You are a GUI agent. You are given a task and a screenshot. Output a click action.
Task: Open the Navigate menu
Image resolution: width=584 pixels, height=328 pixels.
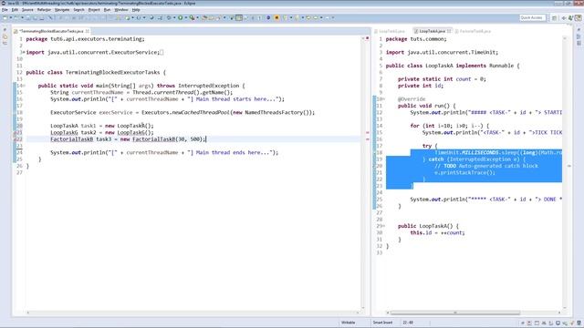click(x=62, y=10)
